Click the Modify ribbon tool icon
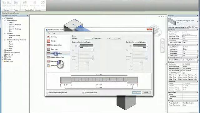200x113 pixels. click(4, 3)
